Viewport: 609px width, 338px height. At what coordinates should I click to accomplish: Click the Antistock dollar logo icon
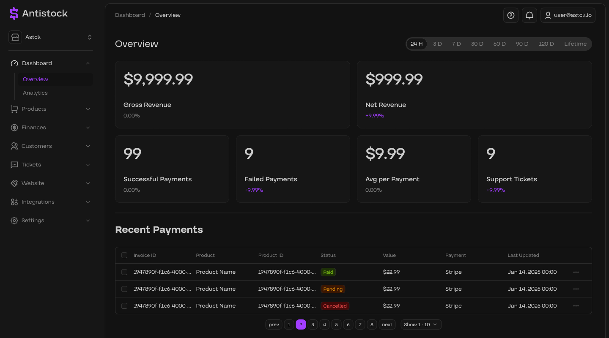tap(14, 14)
